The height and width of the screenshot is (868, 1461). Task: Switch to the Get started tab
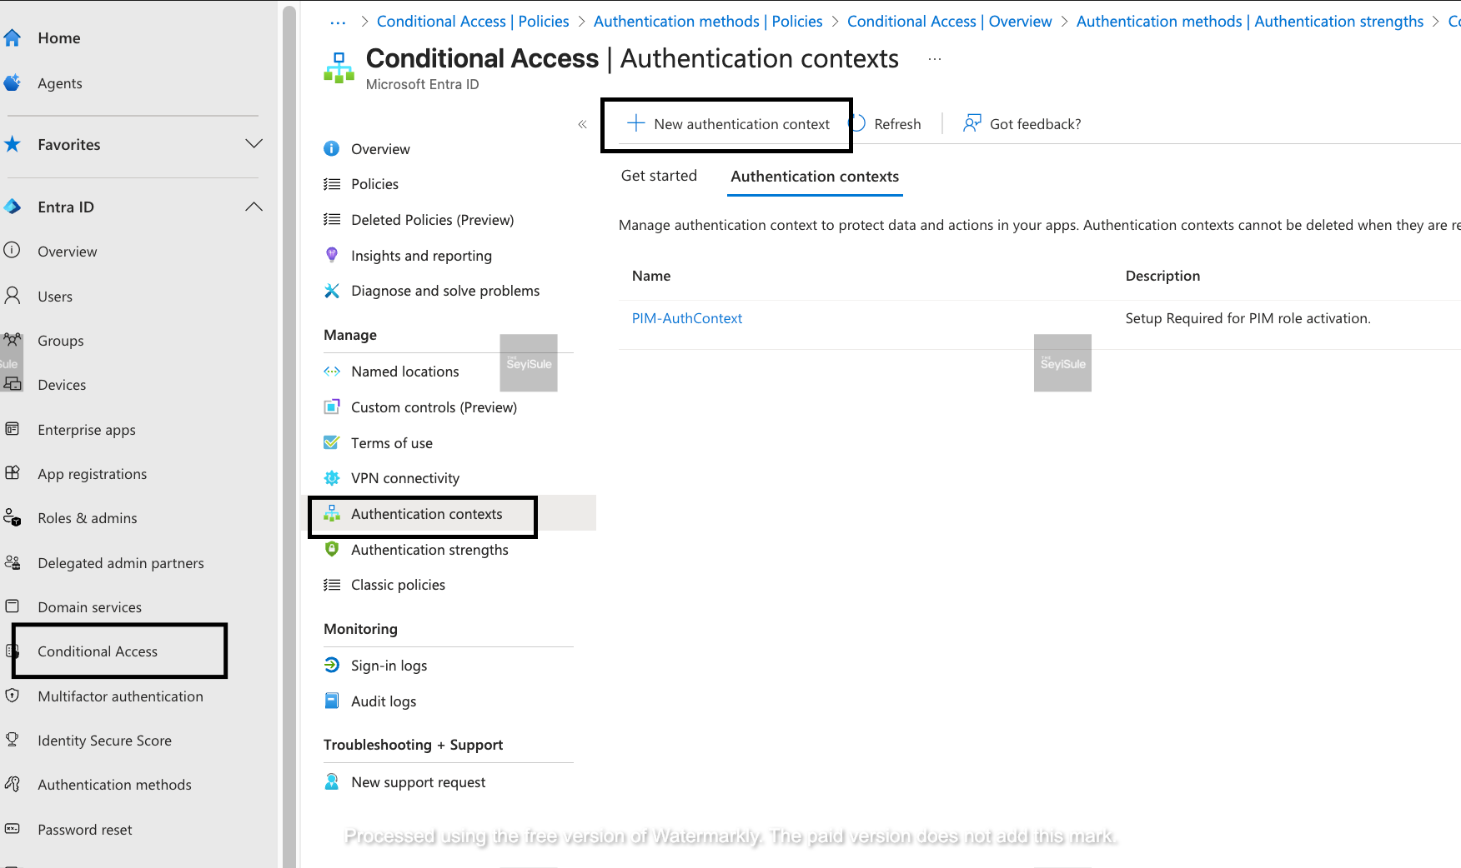(659, 176)
